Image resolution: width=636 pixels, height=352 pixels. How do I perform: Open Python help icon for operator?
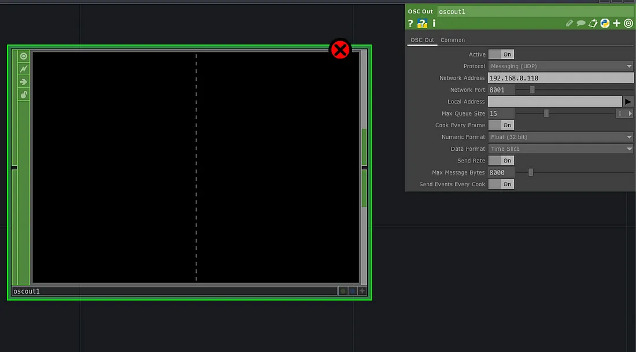[422, 24]
